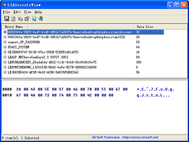This screenshot has width=189, height=142.
Task: Open the Edit menu
Action: 17,12
